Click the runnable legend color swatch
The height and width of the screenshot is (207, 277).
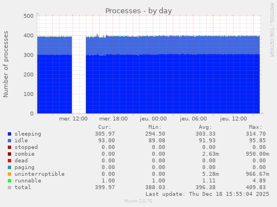tap(9, 181)
